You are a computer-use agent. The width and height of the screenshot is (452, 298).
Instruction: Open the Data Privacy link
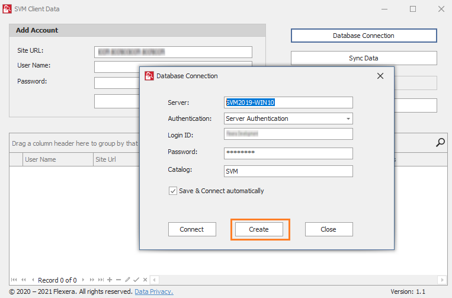154,291
